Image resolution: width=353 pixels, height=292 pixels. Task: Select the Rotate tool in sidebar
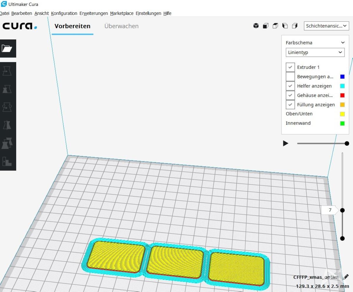click(x=7, y=107)
